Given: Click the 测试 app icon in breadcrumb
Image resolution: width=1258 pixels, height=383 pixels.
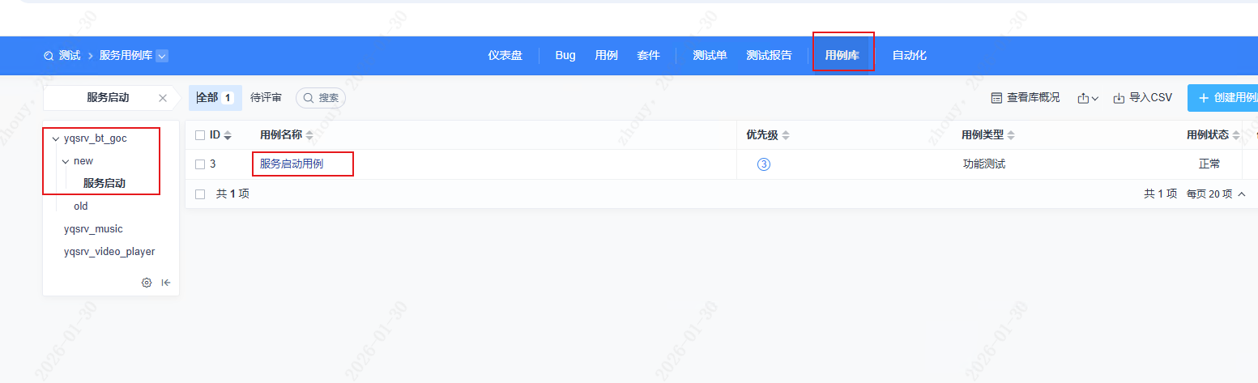Looking at the screenshot, I should [49, 56].
